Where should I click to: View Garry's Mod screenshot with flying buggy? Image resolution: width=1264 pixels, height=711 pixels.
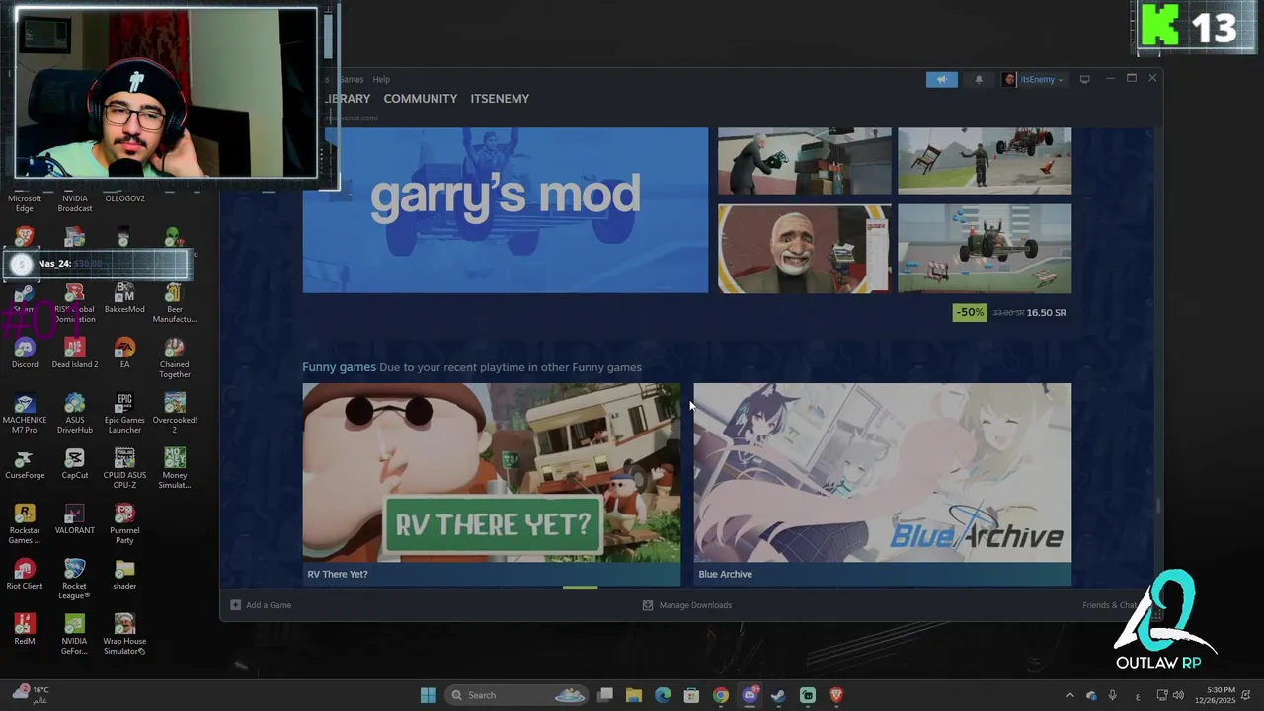click(984, 160)
